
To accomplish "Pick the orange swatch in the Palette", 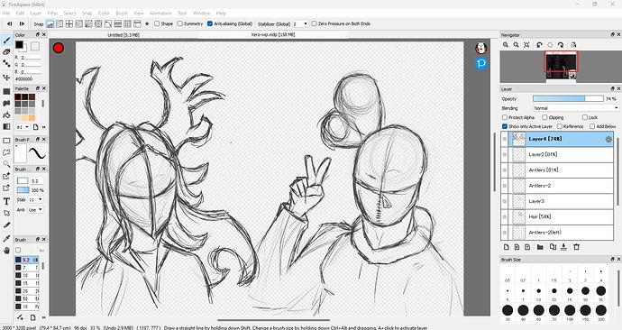I will click(x=32, y=118).
